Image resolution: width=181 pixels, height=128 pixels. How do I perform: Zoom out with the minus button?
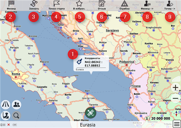click(x=175, y=98)
